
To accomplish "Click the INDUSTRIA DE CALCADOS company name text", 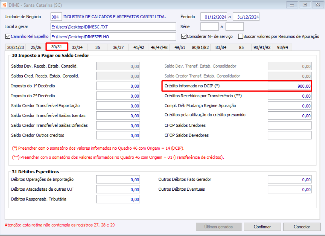I will (114, 17).
